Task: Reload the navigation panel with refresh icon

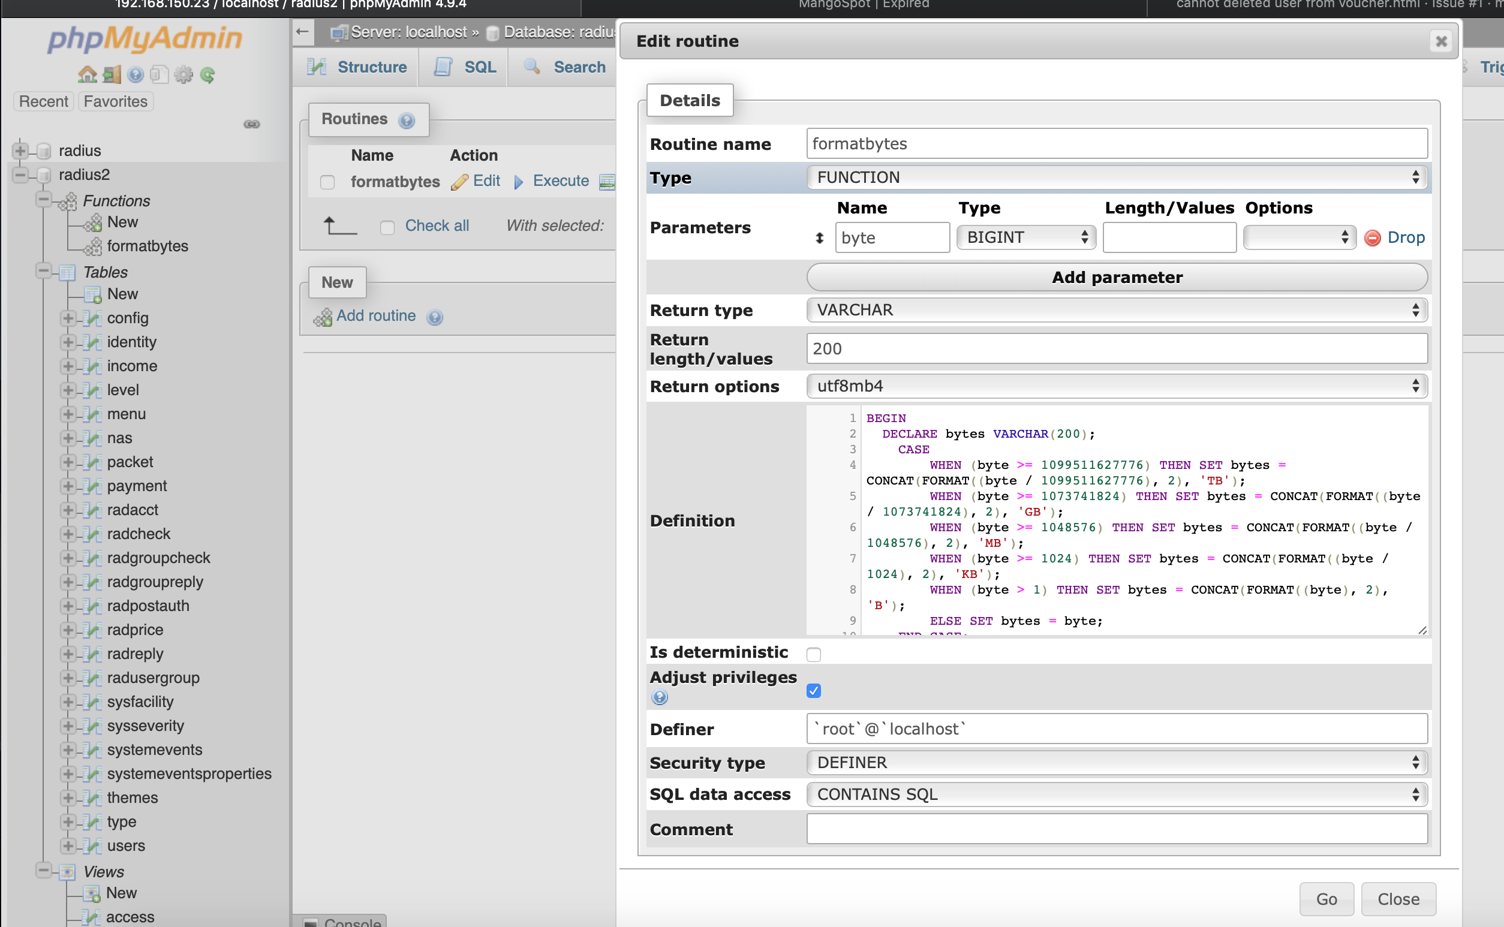Action: (x=208, y=74)
